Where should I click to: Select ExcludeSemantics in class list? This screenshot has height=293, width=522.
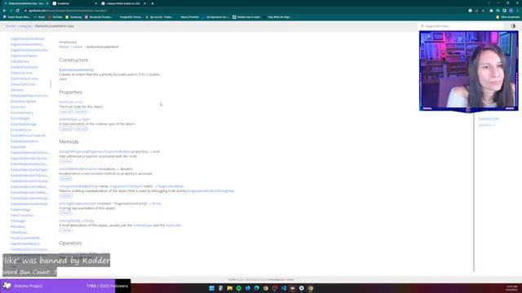tap(24, 141)
